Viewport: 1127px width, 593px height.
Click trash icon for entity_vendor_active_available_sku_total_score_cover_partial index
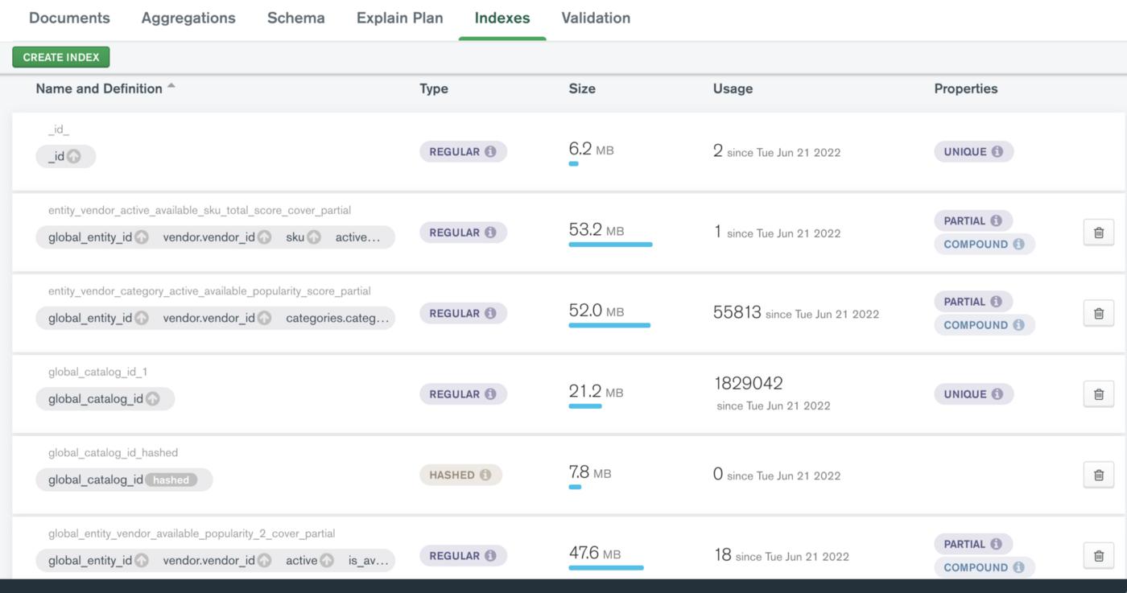pos(1098,233)
